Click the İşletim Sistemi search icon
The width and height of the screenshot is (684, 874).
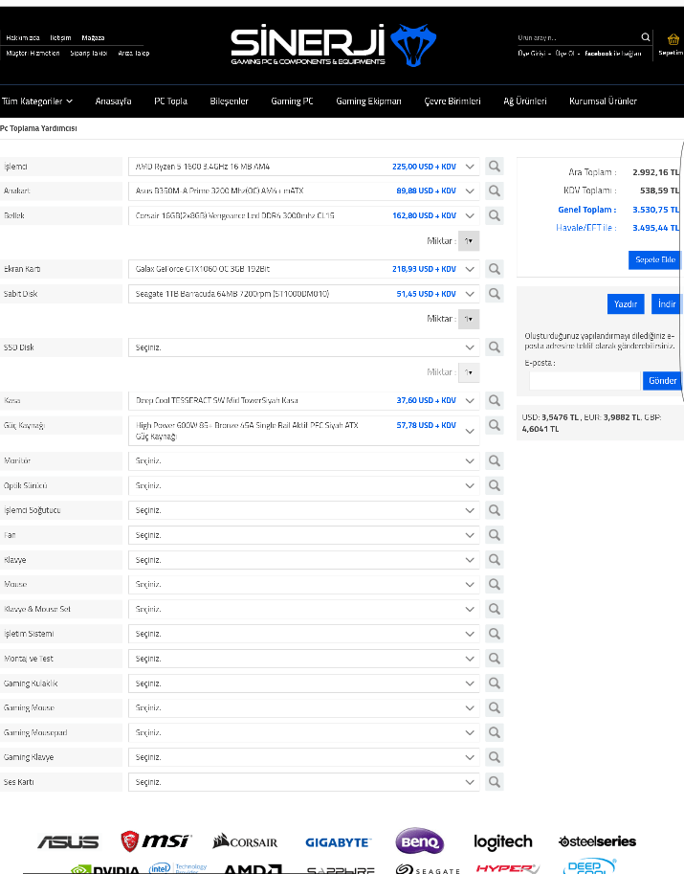pyautogui.click(x=494, y=634)
